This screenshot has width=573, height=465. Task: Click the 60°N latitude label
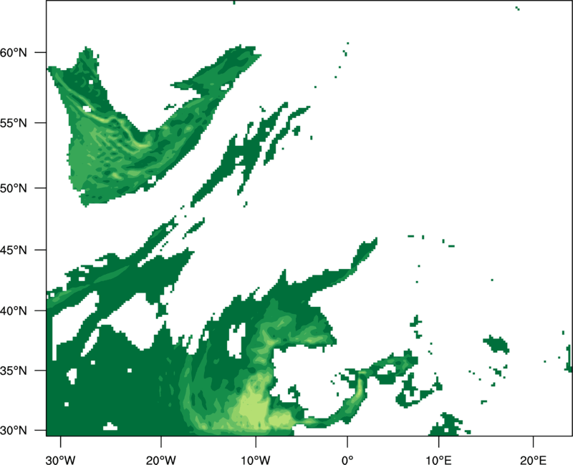click(13, 53)
